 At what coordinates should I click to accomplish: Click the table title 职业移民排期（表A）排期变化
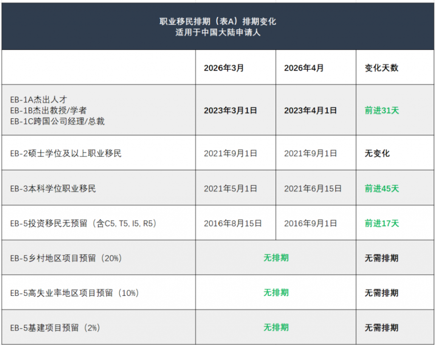pos(217,21)
